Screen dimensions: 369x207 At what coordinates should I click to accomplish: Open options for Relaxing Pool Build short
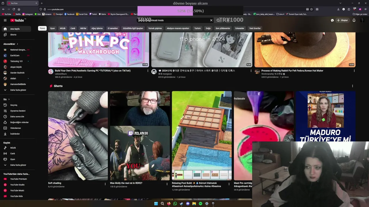[x=229, y=184]
